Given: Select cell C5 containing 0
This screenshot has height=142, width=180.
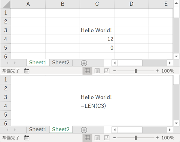Looking at the screenshot, I should pyautogui.click(x=97, y=48).
